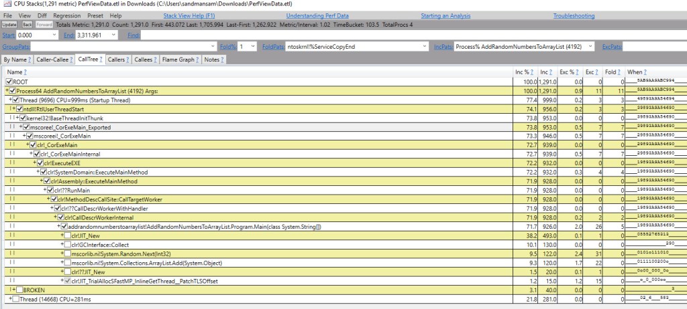Click the Update button
Image resolution: width=687 pixels, height=309 pixels.
[9, 24]
